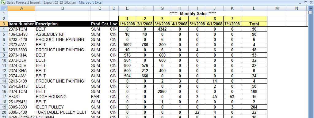The width and height of the screenshot is (314, 118).
Task: Click the total '204' in row 19
Action: click(254, 107)
